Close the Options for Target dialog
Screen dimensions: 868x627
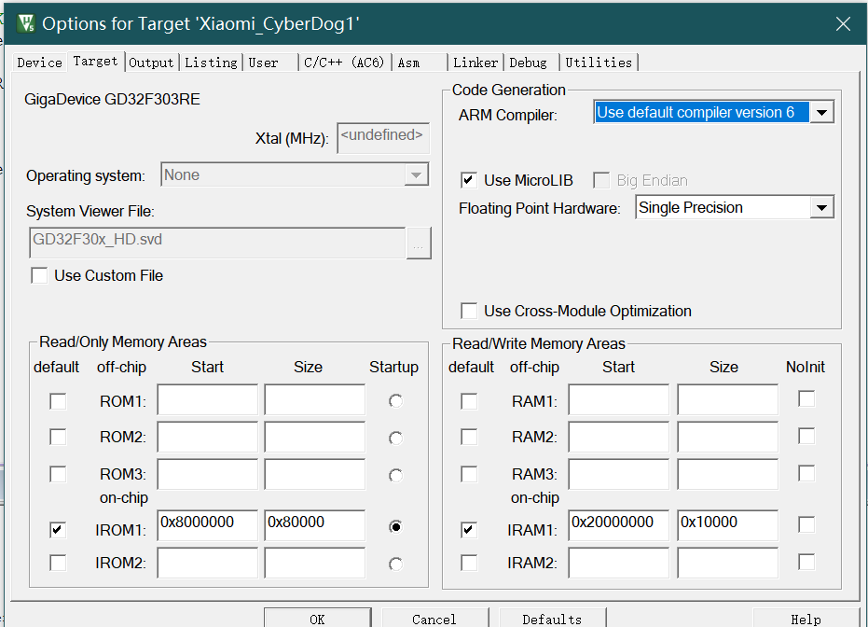[843, 24]
